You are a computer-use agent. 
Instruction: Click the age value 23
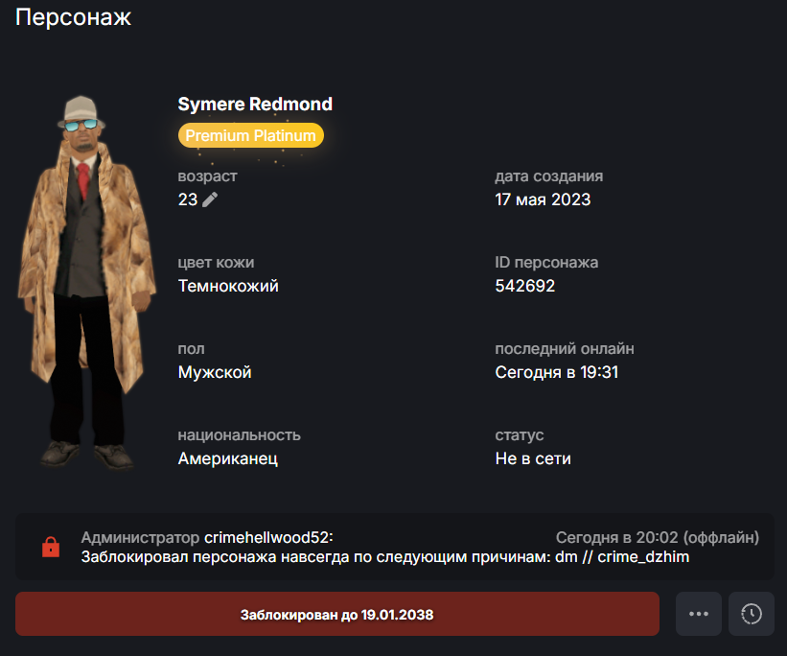pos(188,199)
